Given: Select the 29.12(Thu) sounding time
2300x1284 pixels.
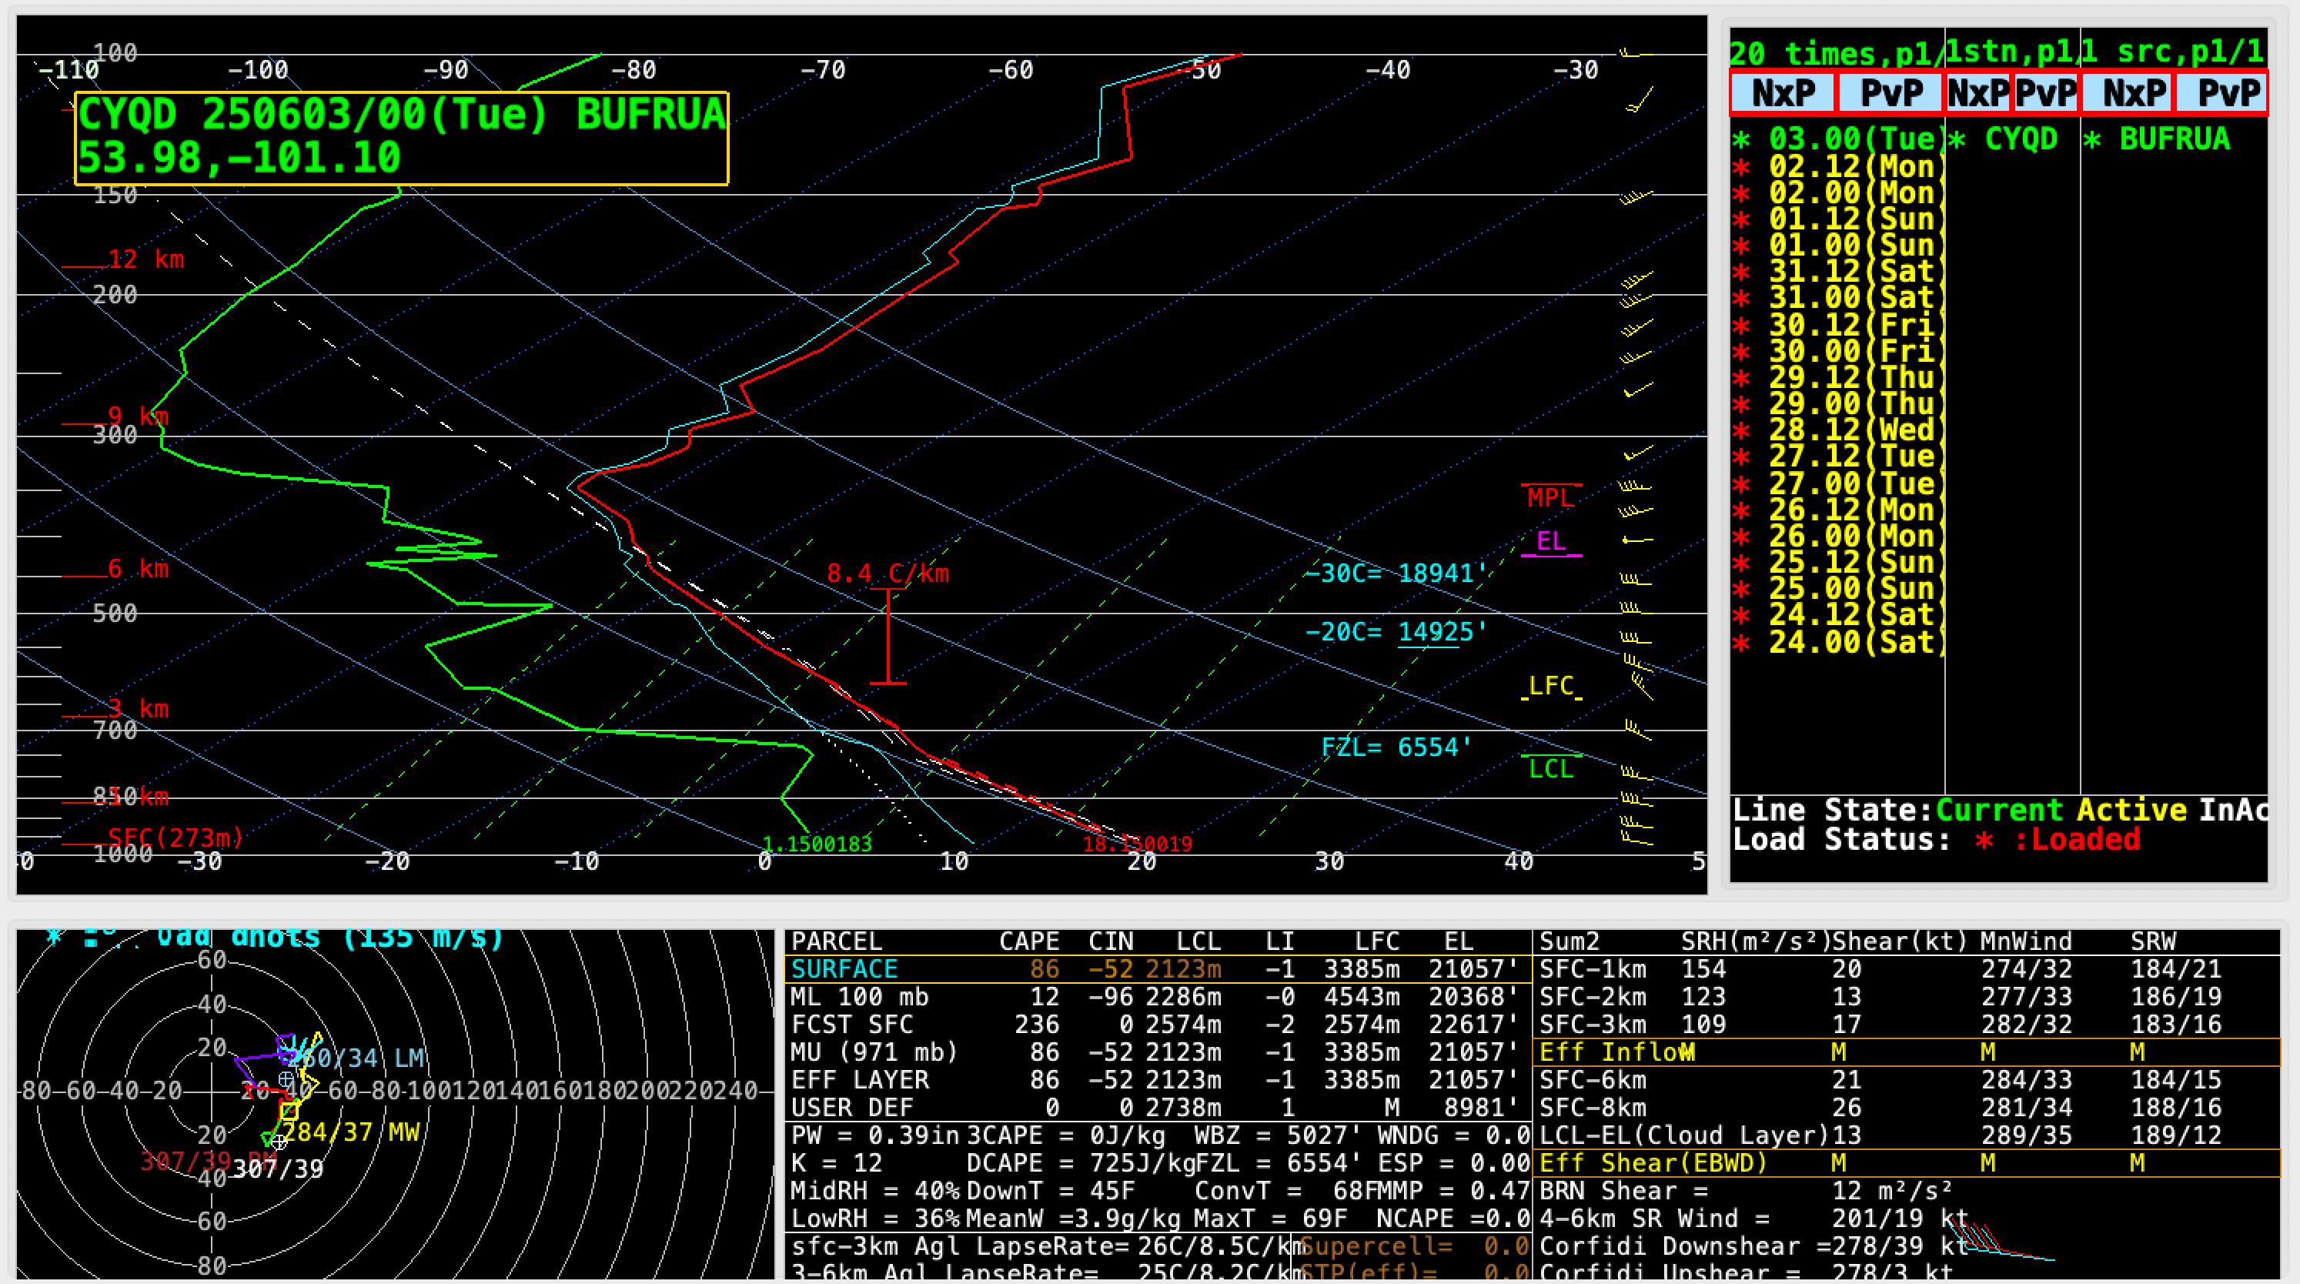Looking at the screenshot, I should pyautogui.click(x=1837, y=376).
